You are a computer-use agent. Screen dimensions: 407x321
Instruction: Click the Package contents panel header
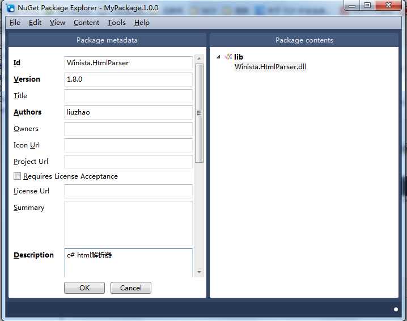point(304,40)
